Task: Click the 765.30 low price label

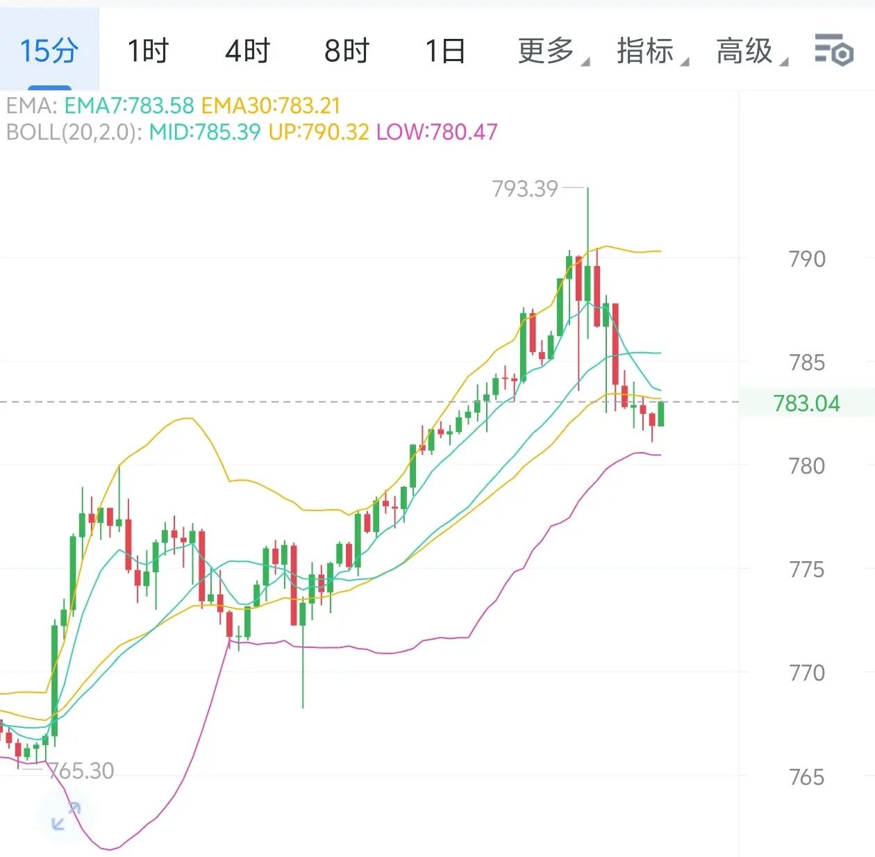Action: (x=81, y=771)
